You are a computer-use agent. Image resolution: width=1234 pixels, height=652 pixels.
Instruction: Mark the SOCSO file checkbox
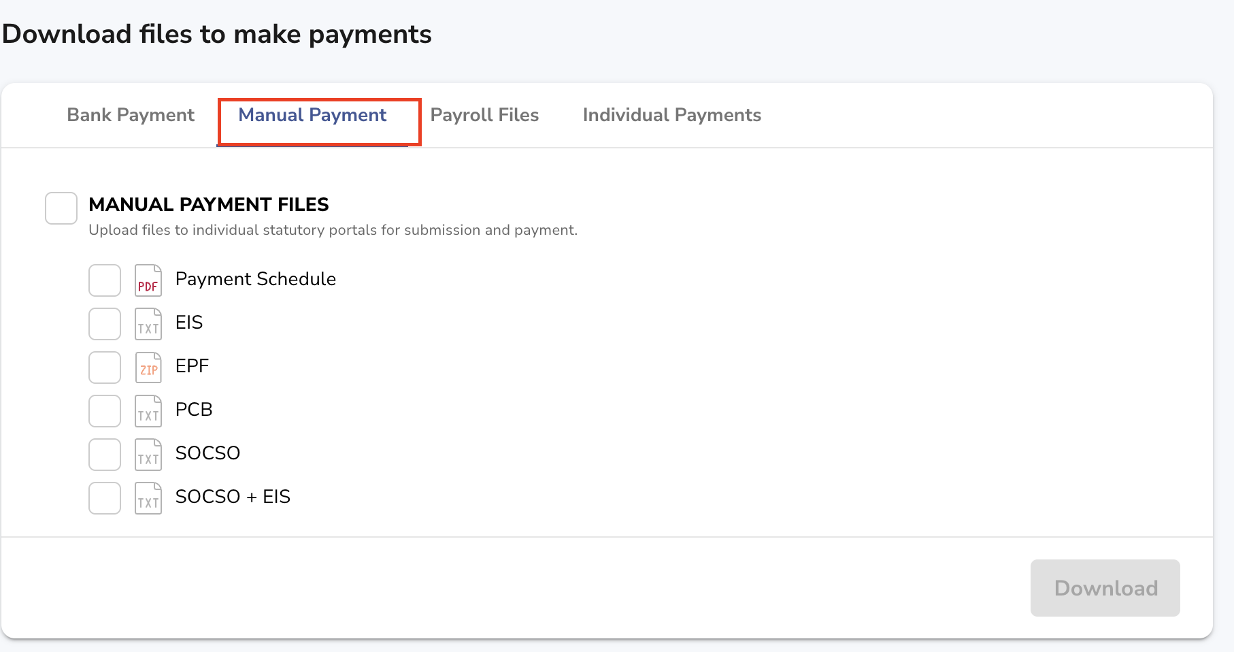point(105,455)
